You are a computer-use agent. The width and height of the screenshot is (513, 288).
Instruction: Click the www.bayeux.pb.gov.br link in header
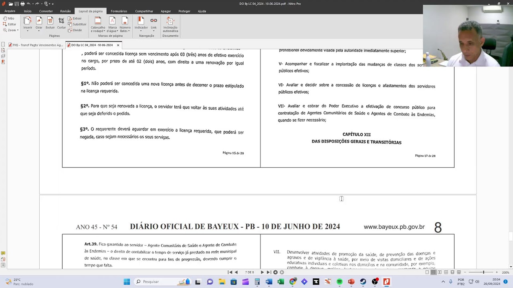[394, 227]
